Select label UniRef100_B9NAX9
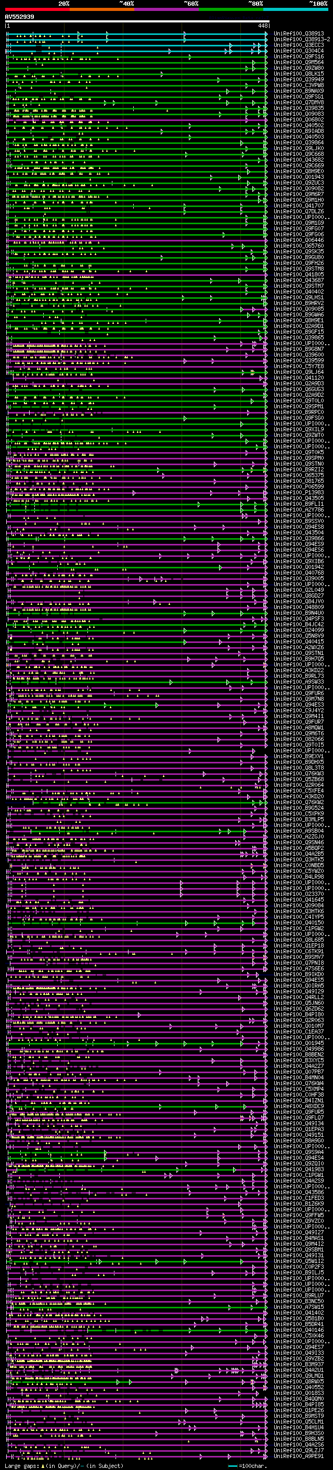 tap(299, 91)
